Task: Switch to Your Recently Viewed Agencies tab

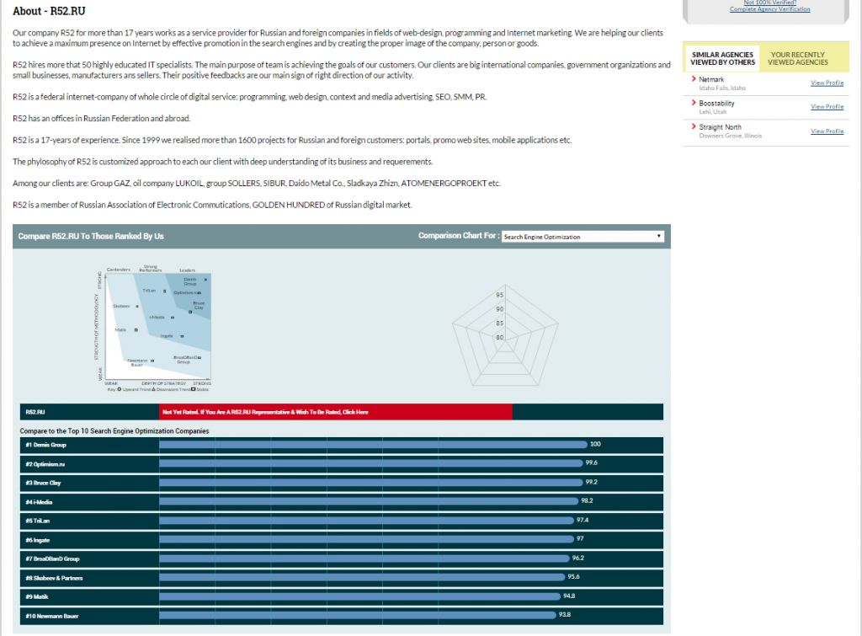Action: (x=797, y=58)
